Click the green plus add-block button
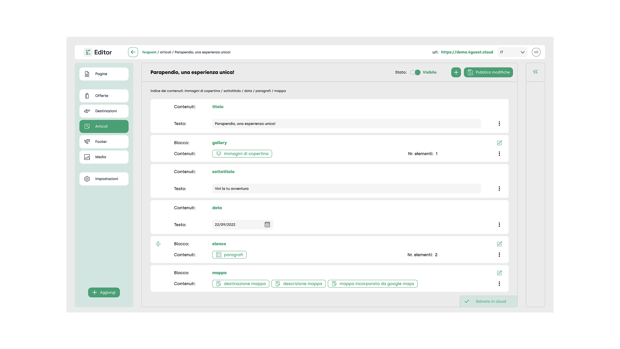The height and width of the screenshot is (349, 620). (x=456, y=72)
